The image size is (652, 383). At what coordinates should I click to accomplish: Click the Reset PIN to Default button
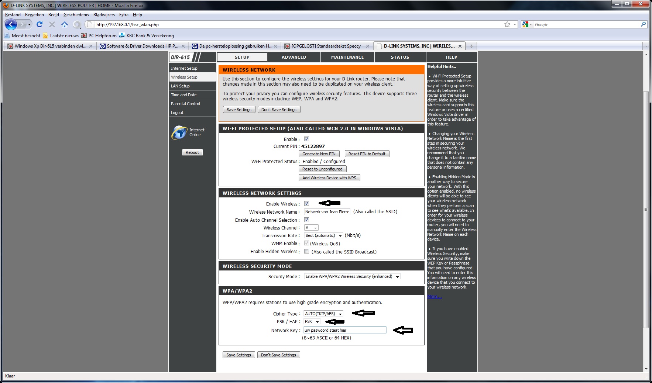tap(367, 154)
